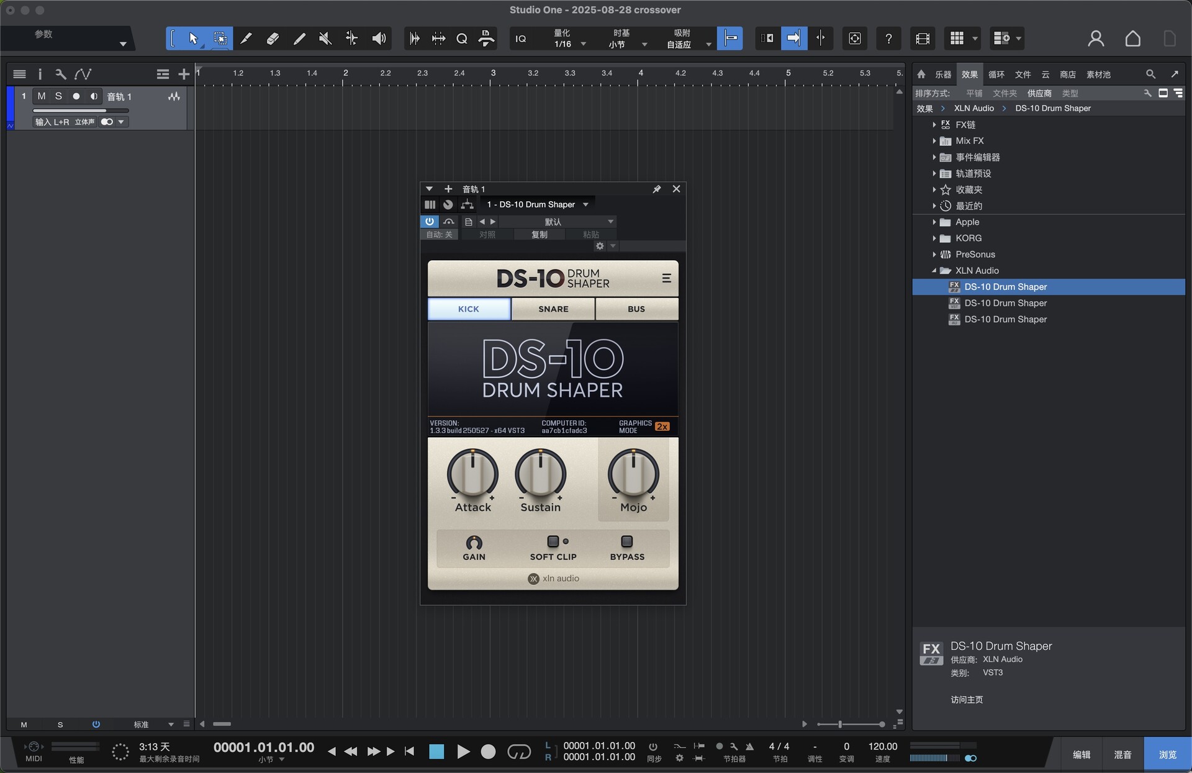Click the 浏览 browse button
The height and width of the screenshot is (773, 1192).
(1167, 755)
